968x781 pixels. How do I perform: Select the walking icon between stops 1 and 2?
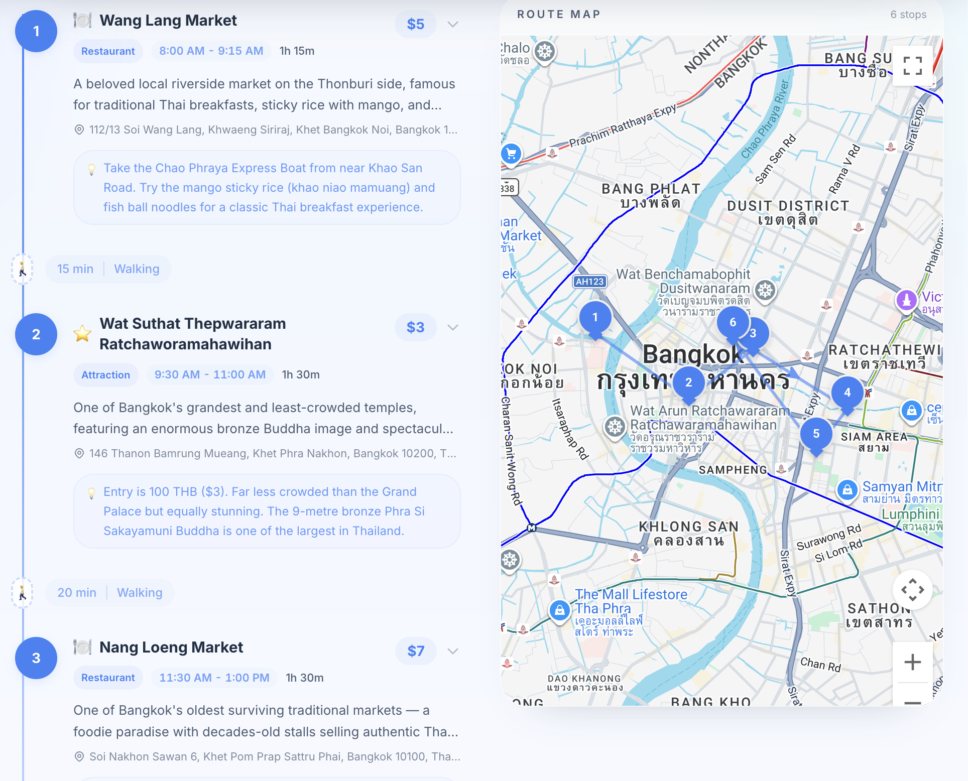point(23,269)
